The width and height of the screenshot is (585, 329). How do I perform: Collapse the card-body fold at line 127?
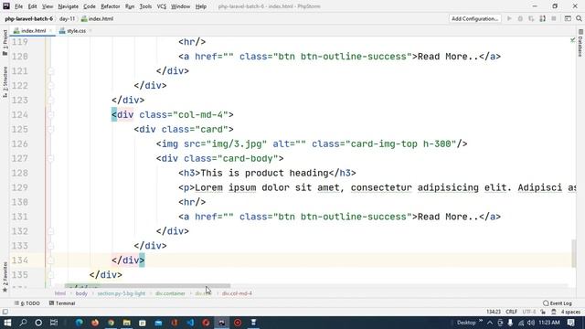tap(51, 158)
